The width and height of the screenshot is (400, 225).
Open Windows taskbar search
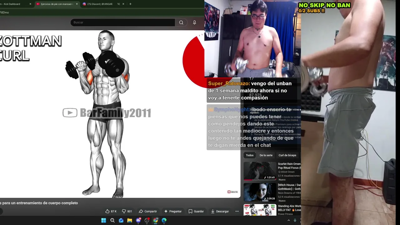pyautogui.click(x=112, y=220)
